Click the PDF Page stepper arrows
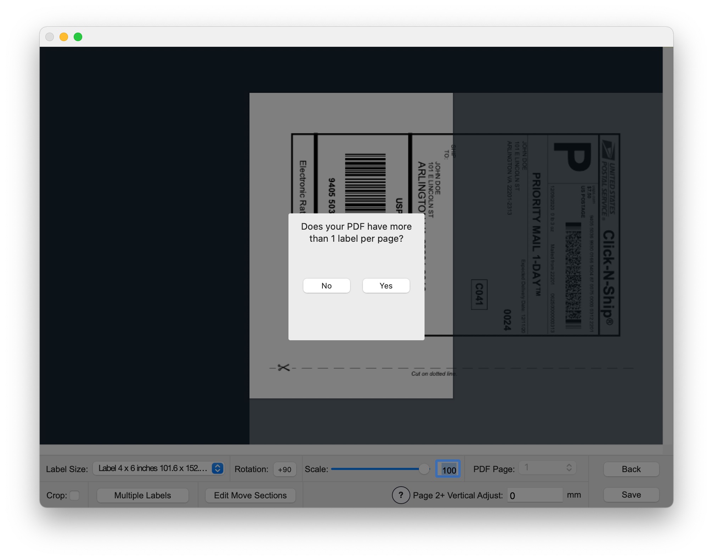The height and width of the screenshot is (560, 713). [x=569, y=468]
